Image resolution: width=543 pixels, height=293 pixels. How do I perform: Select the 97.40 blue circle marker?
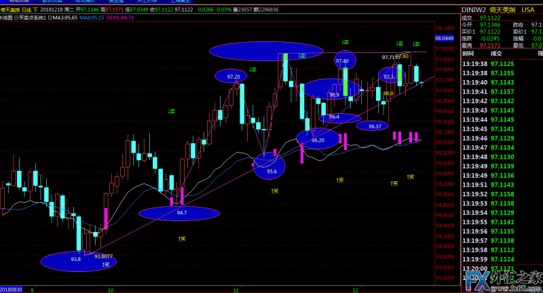click(345, 60)
